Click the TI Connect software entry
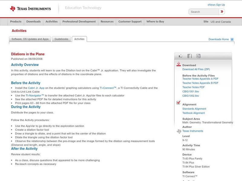 190,176
